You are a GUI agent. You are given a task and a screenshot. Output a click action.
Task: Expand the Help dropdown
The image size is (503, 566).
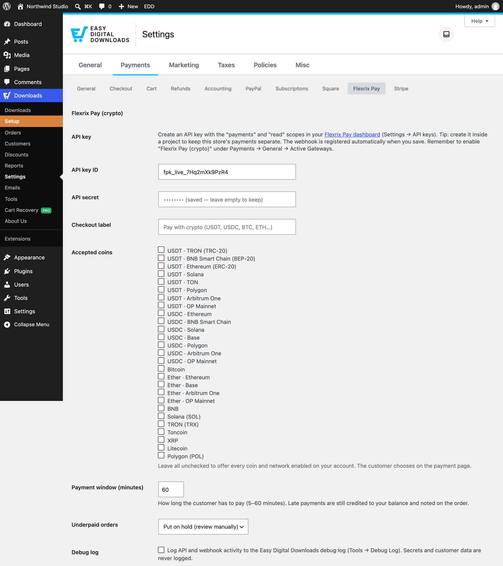click(x=480, y=21)
